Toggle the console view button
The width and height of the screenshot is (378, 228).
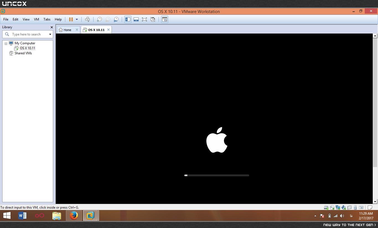pos(165,19)
